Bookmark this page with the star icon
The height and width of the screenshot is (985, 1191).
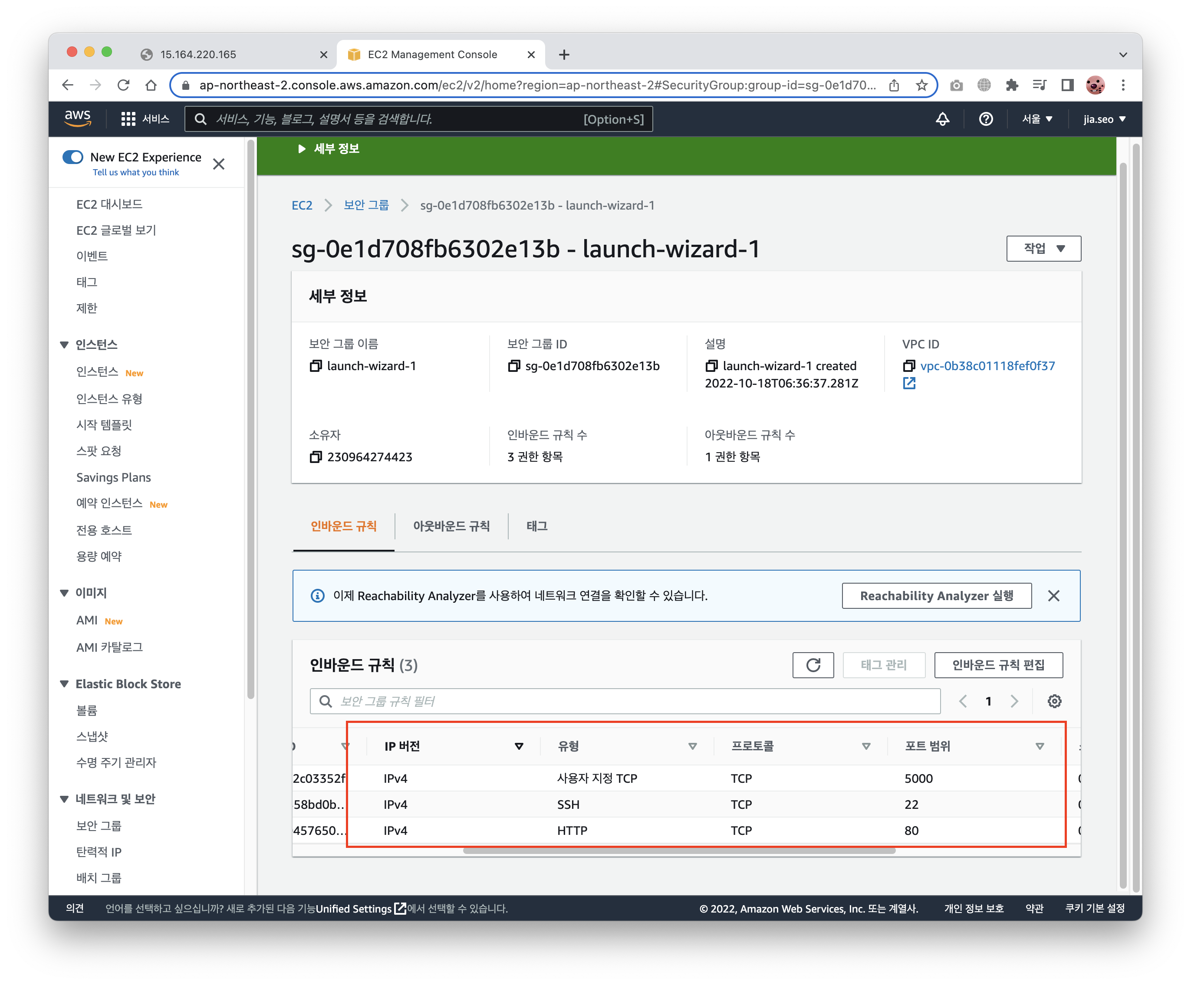click(x=921, y=85)
